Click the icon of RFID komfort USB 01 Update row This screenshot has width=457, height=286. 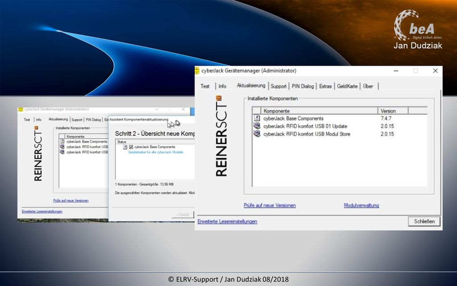point(257,126)
